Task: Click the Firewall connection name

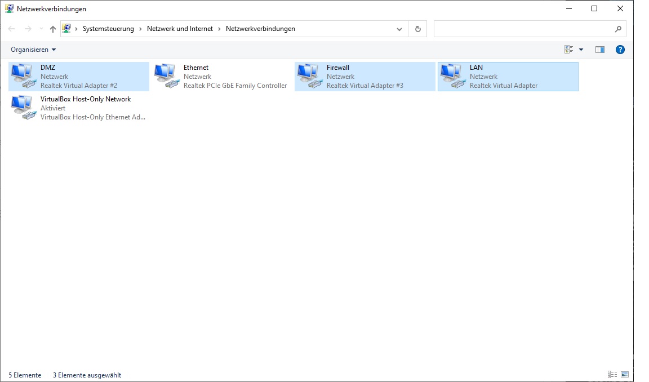Action: pos(338,68)
